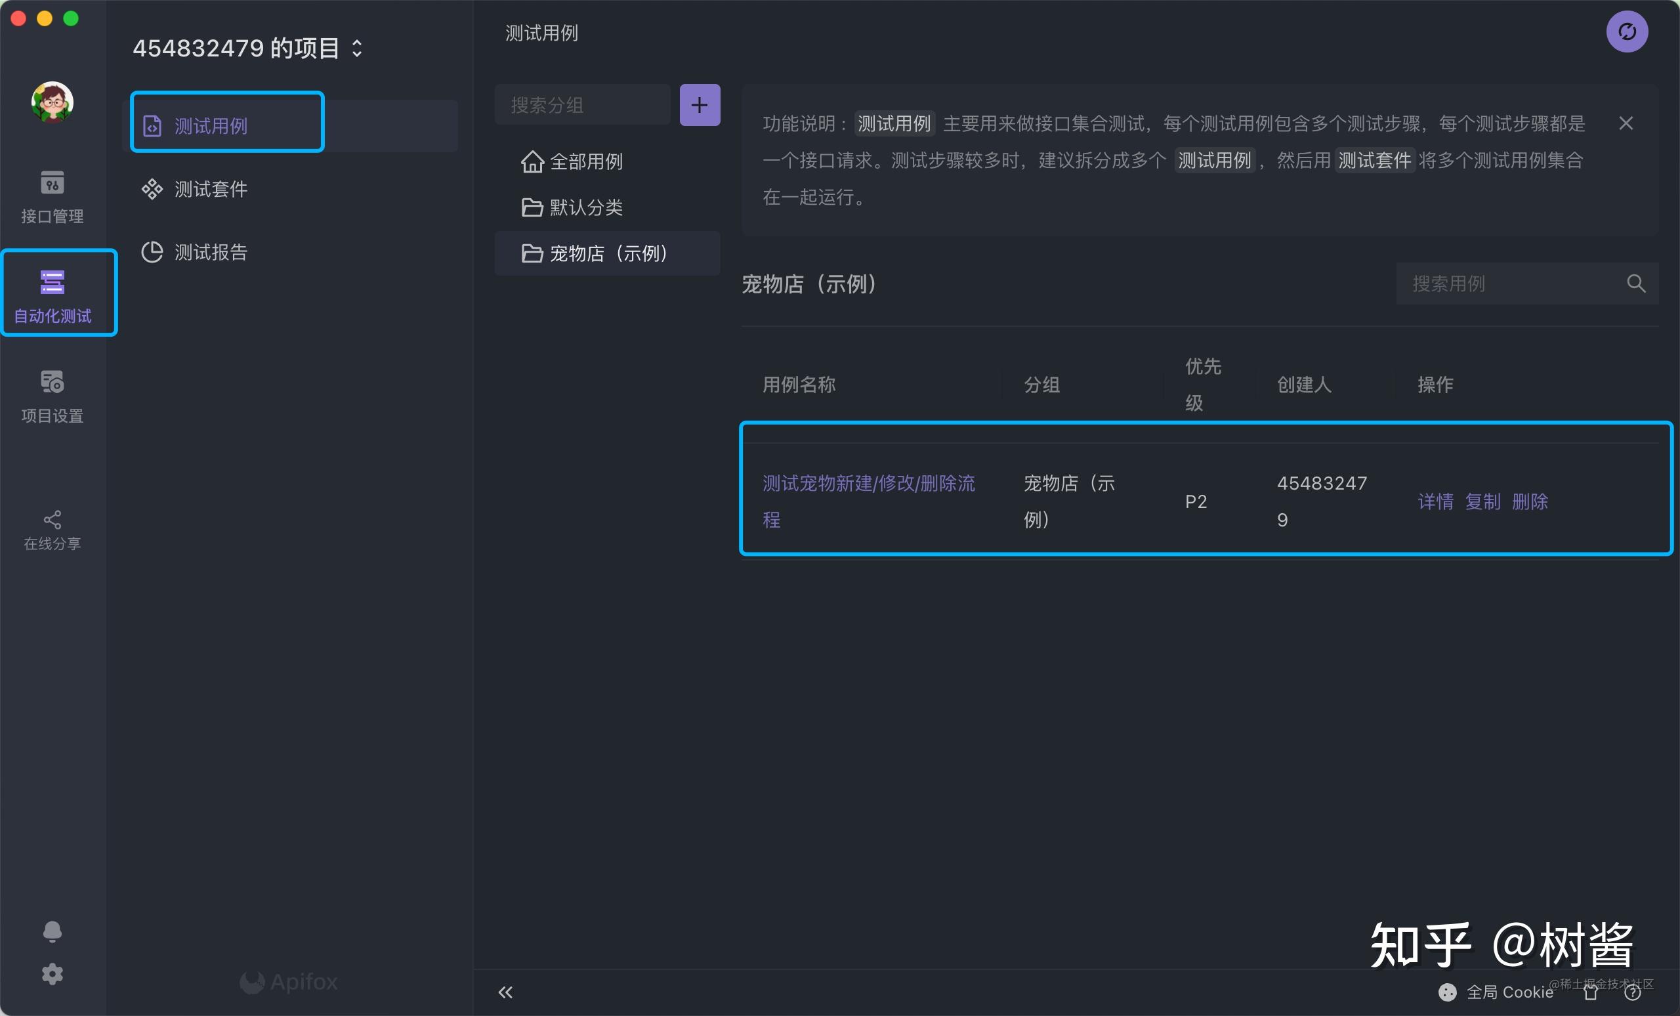This screenshot has width=1680, height=1016.
Task: Click the P2 priority cell
Action: [1196, 502]
